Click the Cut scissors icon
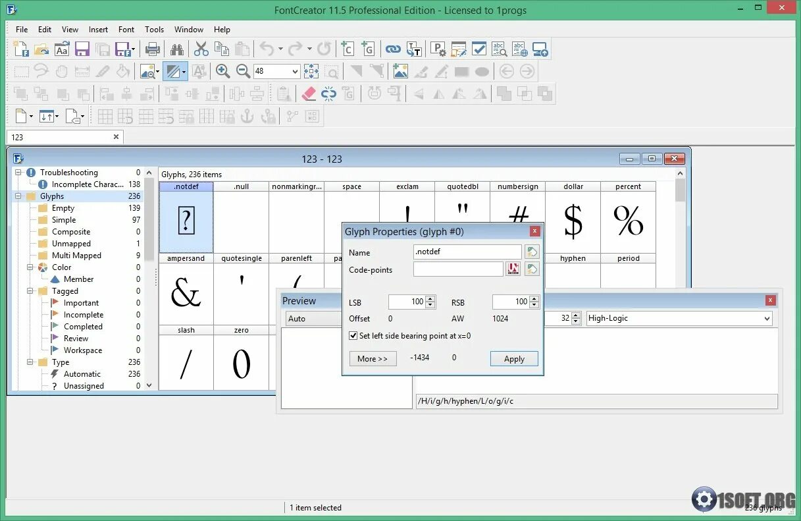This screenshot has height=521, width=801. pyautogui.click(x=201, y=49)
